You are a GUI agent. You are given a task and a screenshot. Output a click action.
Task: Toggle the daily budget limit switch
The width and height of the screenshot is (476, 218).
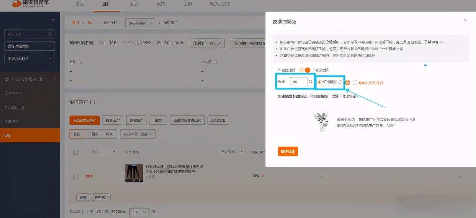pos(305,70)
